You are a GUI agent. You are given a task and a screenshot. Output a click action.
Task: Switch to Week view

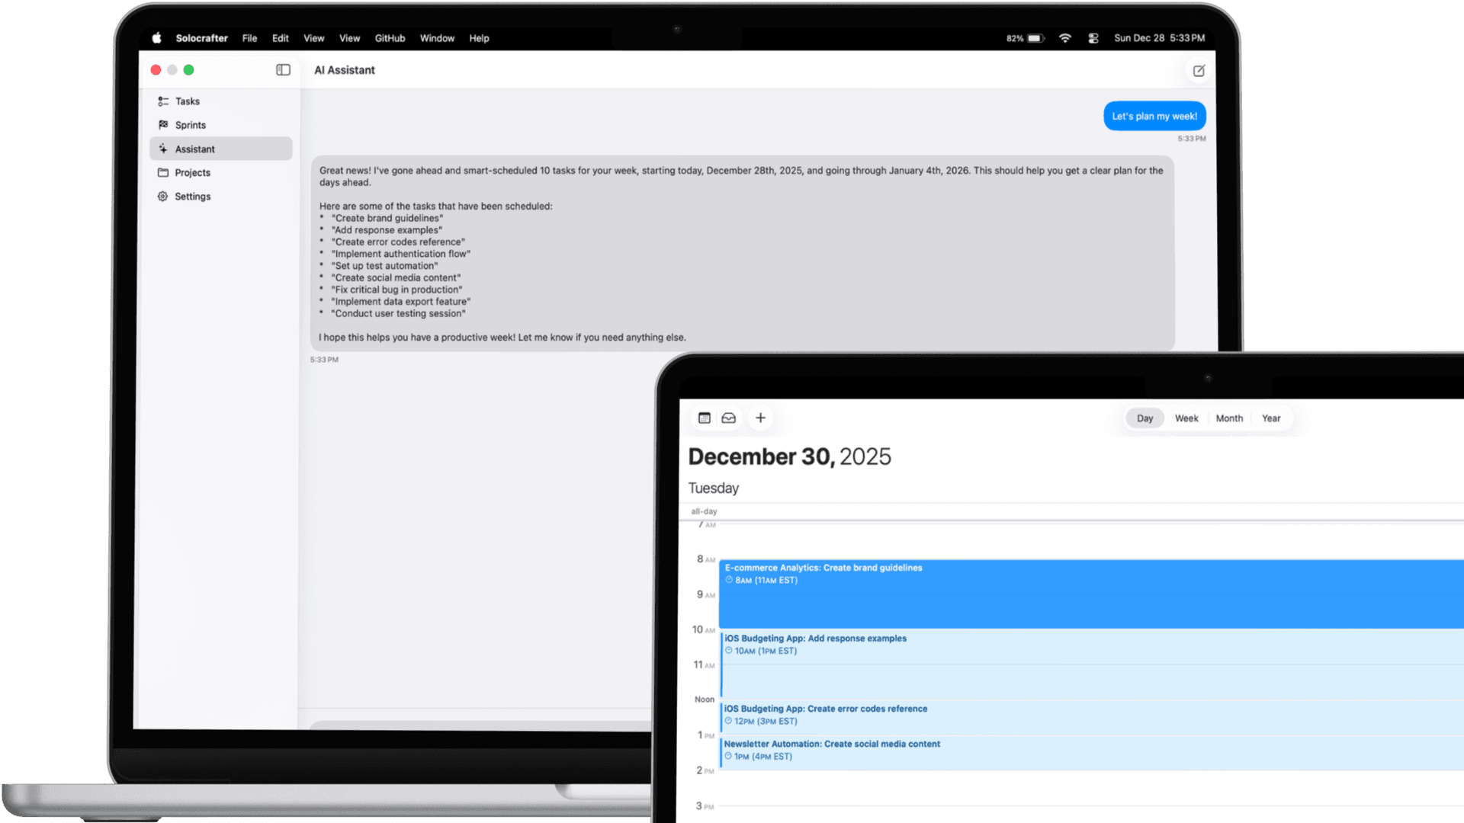[x=1186, y=418]
